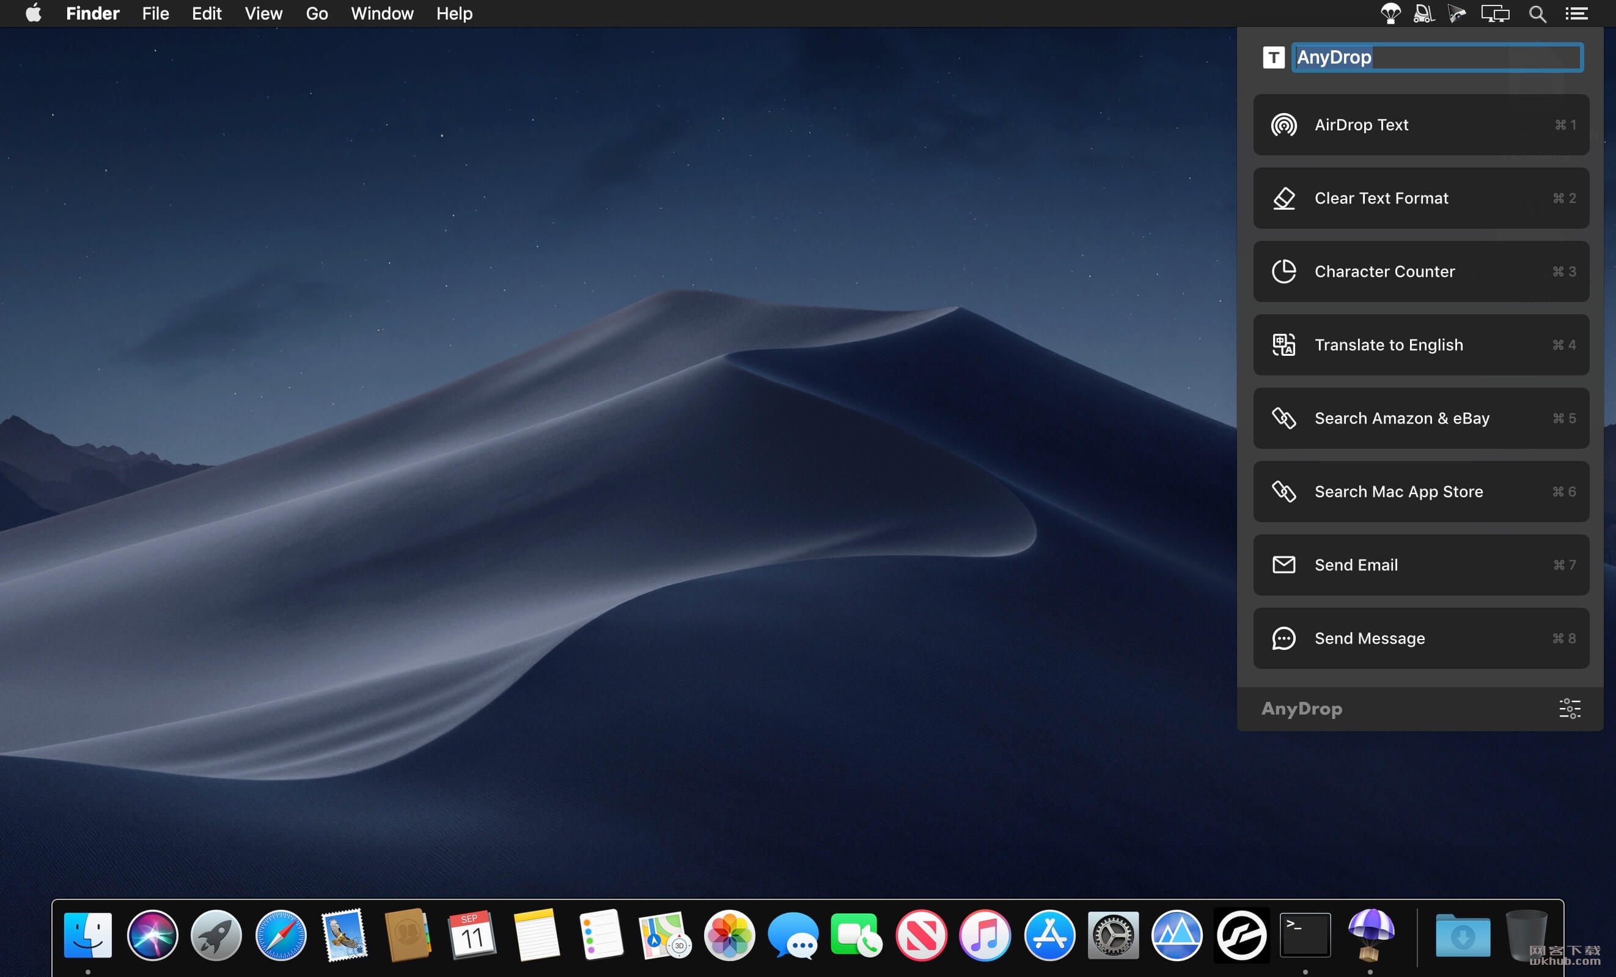Open App Store in the Dock
Viewport: 1616px width, 977px height.
click(1049, 935)
